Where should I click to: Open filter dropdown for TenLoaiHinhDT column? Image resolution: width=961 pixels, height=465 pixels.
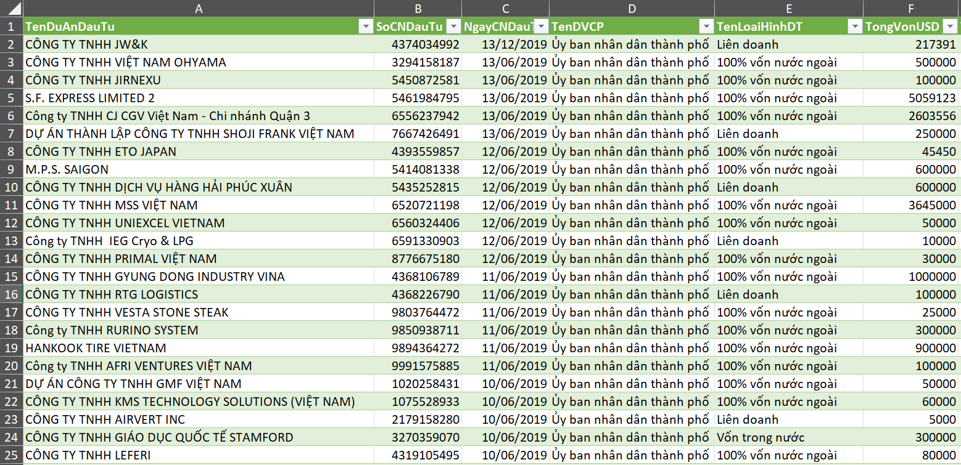click(855, 26)
